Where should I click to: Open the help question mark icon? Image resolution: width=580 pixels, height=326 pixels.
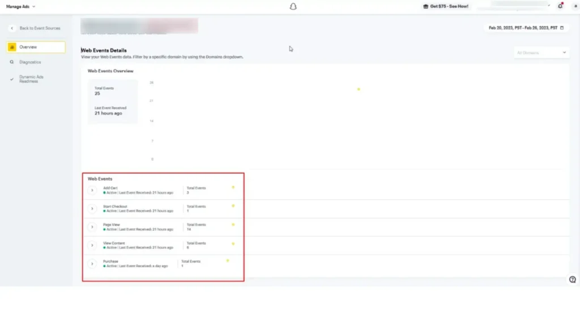(572, 279)
